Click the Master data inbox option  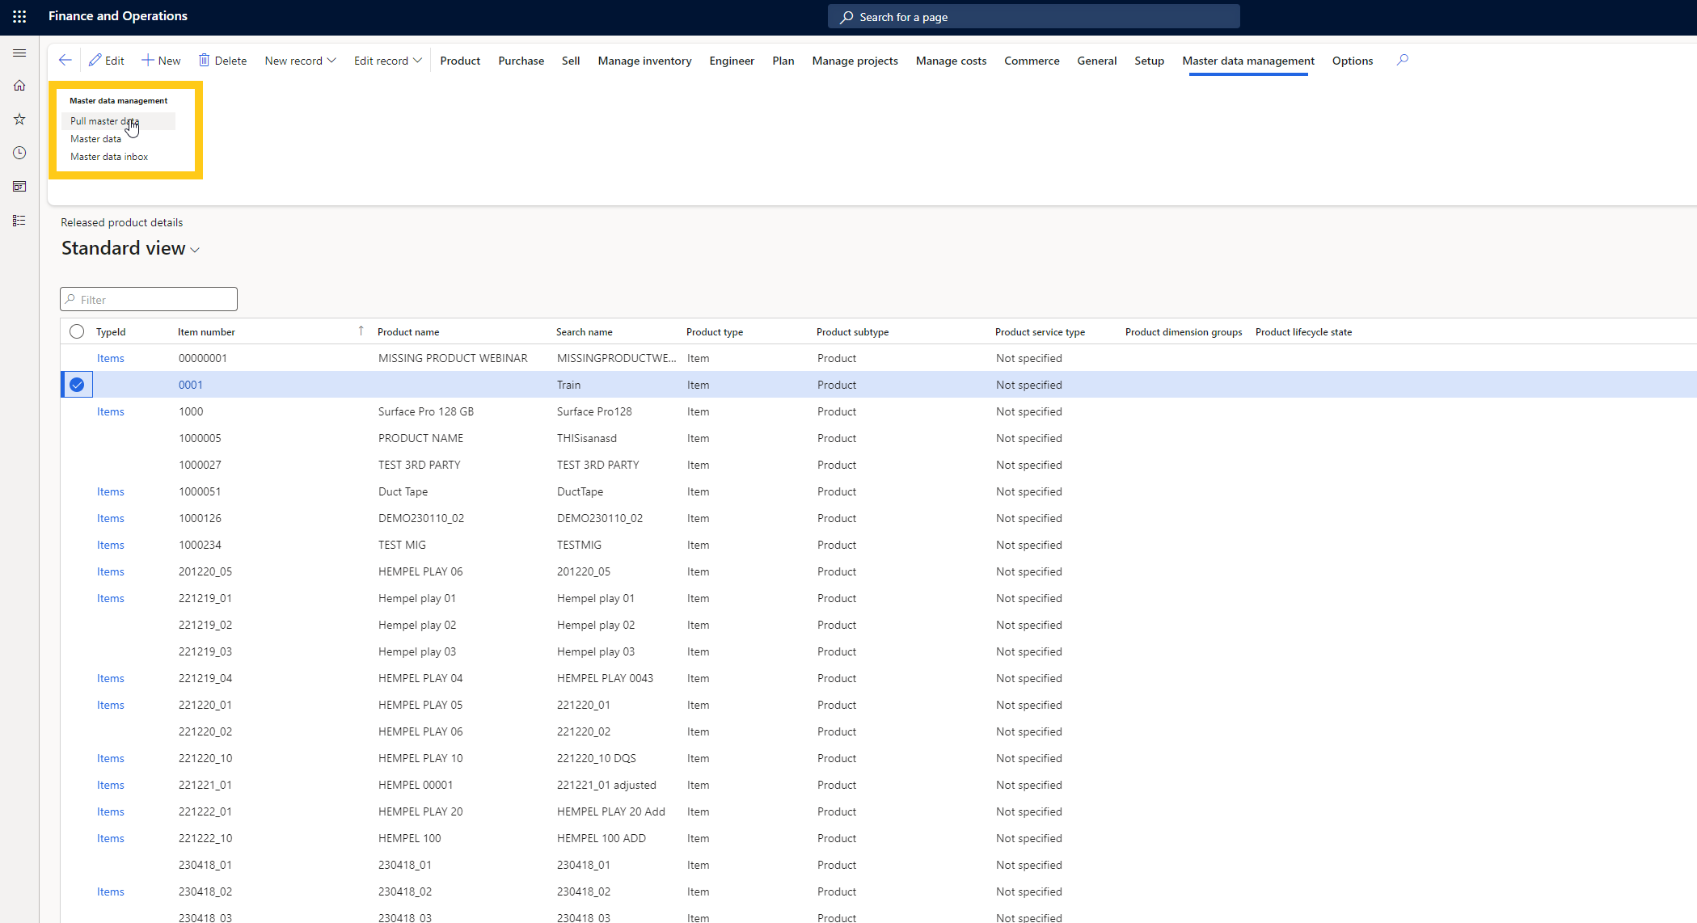click(x=109, y=156)
